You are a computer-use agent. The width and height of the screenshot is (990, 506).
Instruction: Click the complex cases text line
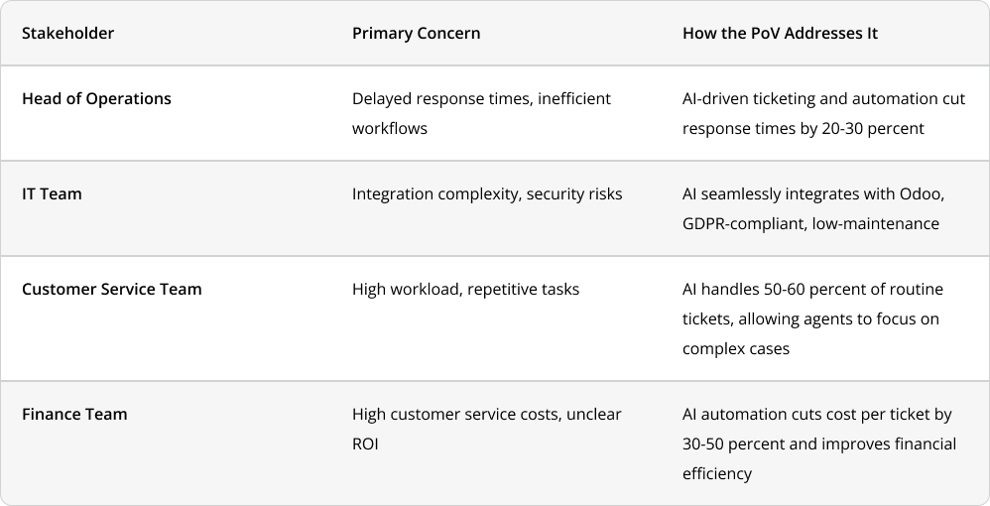pyautogui.click(x=735, y=348)
